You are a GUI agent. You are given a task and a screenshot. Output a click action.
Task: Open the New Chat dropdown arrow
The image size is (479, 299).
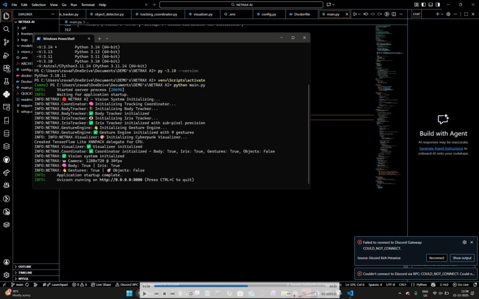(442, 14)
